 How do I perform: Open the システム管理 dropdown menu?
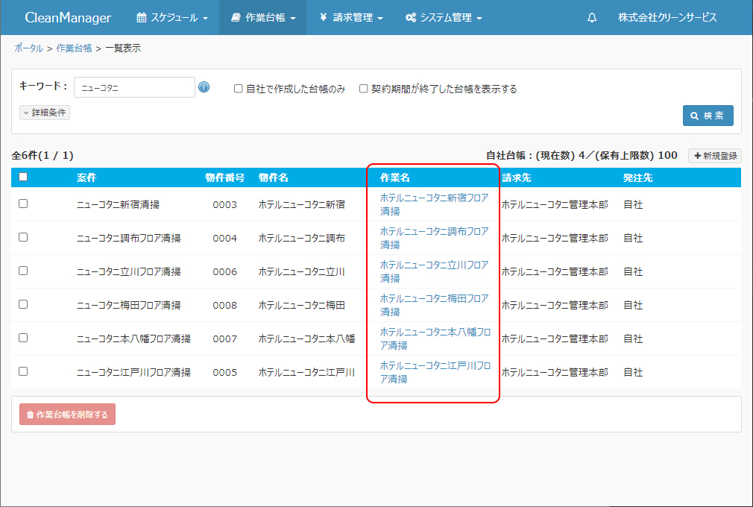(x=444, y=18)
